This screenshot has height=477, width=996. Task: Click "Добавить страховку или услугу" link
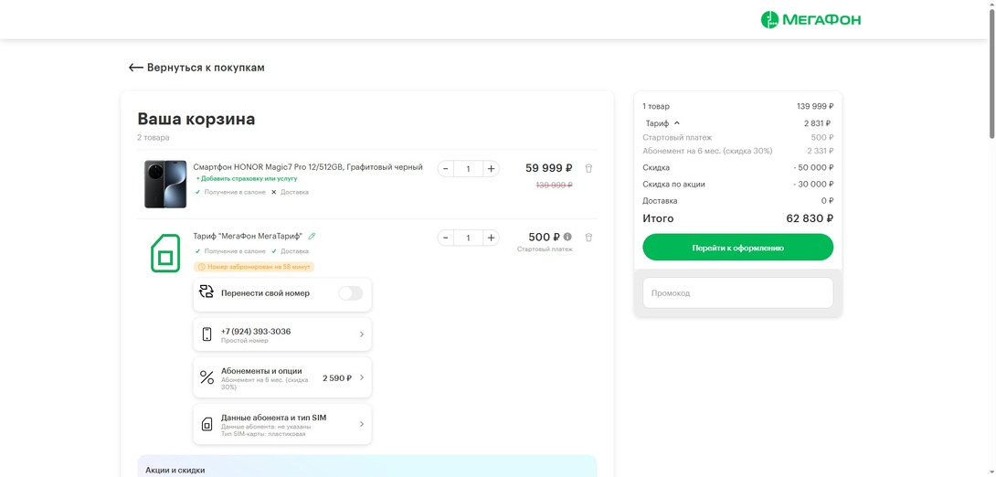247,179
